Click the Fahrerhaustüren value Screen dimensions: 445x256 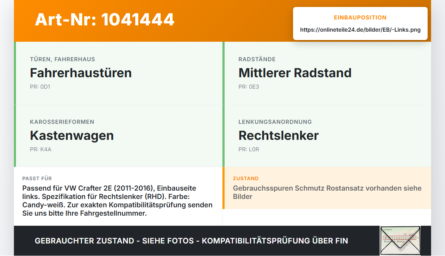pyautogui.click(x=81, y=73)
